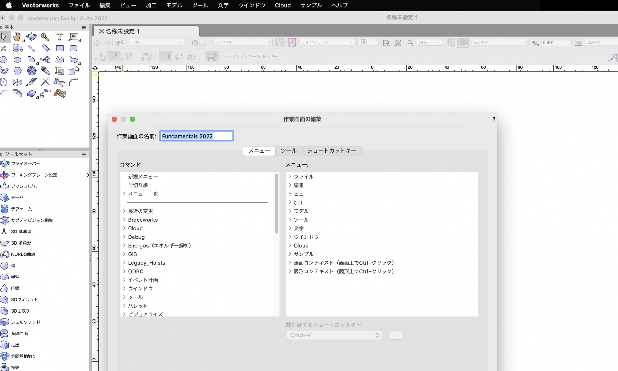Select the Spiral tool
This screenshot has height=371, width=618.
tap(32, 71)
